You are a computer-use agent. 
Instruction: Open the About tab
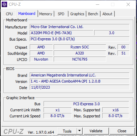(x=107, y=14)
